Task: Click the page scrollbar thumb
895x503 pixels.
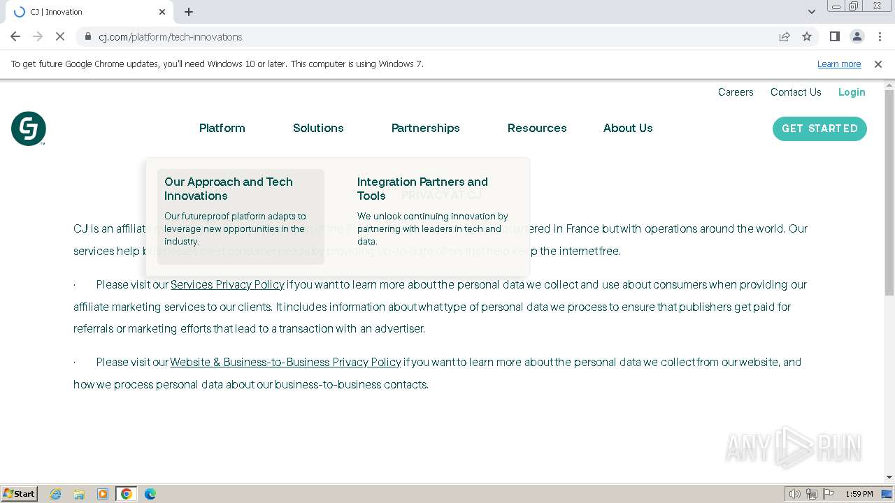Action: point(889,192)
